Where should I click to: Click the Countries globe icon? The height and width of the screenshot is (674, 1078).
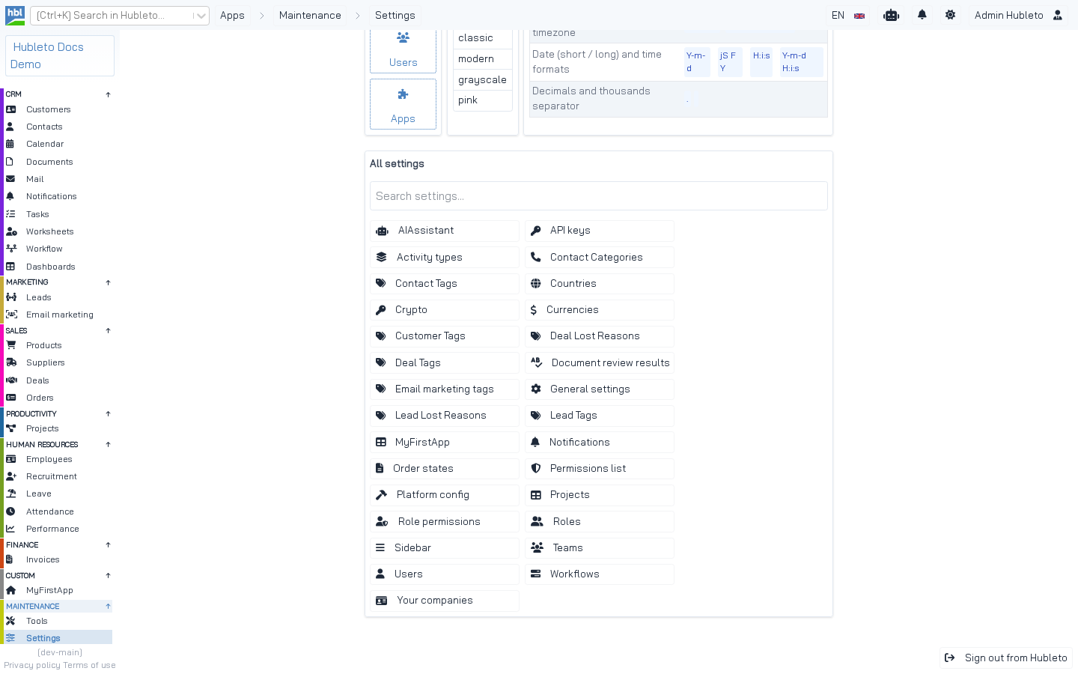coord(536,284)
